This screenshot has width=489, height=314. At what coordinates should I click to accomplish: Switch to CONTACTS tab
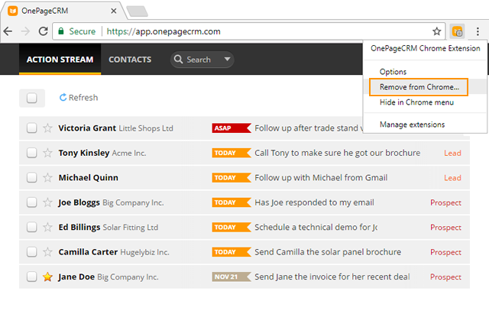coord(130,60)
